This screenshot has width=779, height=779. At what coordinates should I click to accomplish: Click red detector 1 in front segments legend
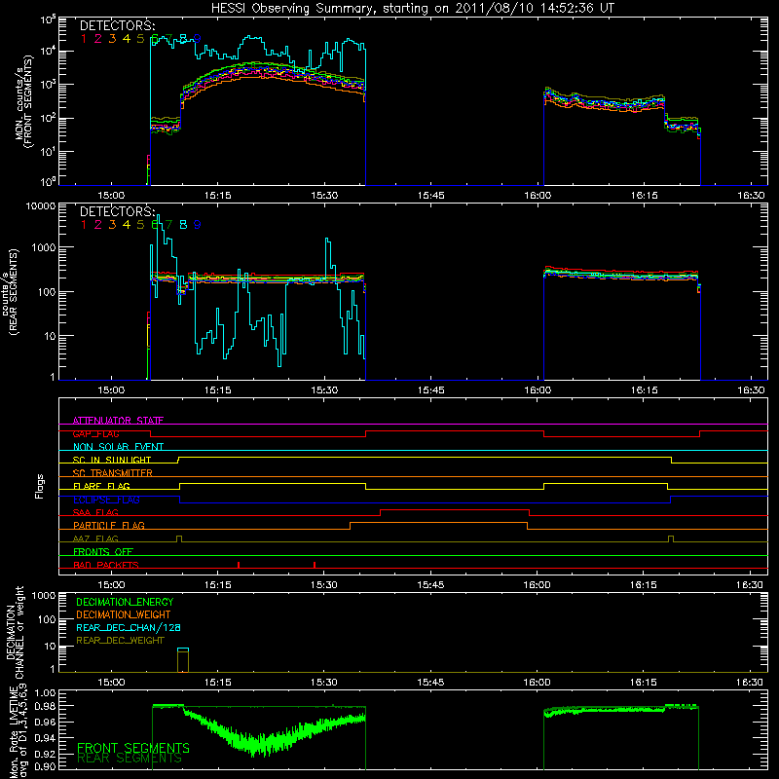click(x=84, y=39)
